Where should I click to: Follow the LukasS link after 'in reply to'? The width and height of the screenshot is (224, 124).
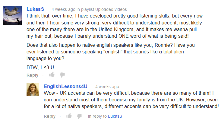click(115, 116)
